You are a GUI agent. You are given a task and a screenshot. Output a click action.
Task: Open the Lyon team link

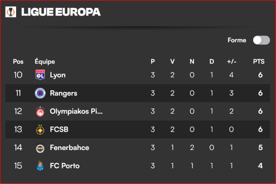point(58,75)
